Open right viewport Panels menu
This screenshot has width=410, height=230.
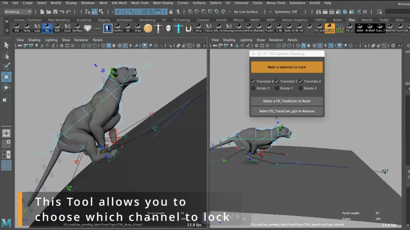click(x=293, y=40)
